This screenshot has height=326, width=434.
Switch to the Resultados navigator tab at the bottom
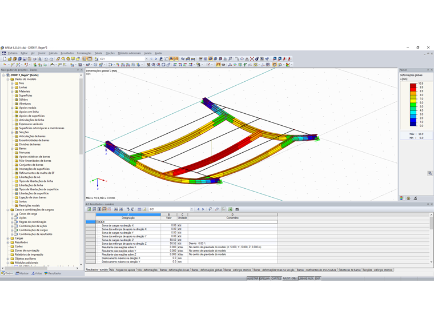53,273
